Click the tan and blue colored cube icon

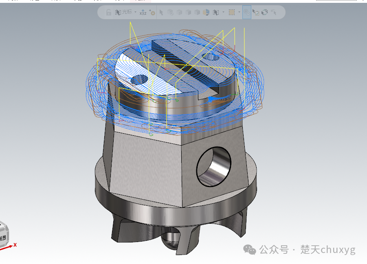pos(206,12)
